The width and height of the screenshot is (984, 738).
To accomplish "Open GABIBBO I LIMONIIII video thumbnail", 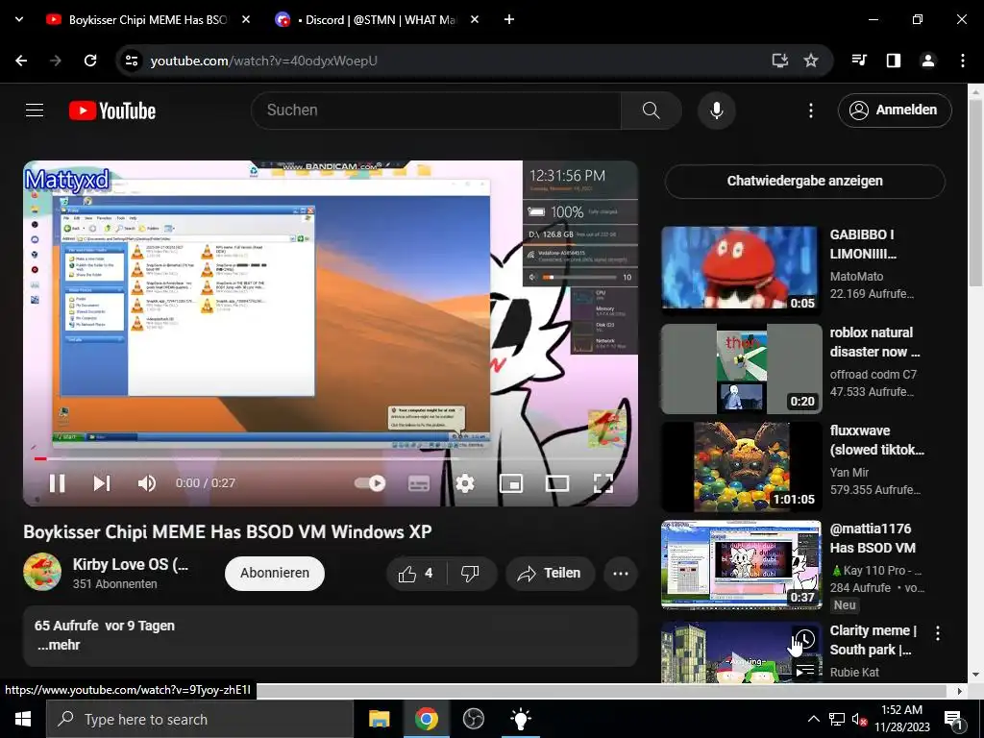I will click(741, 269).
